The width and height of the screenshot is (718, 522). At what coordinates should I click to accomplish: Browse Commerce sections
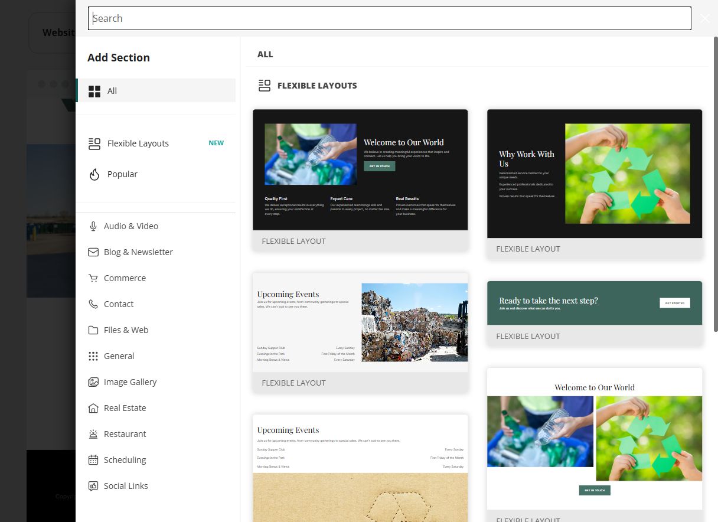(125, 278)
